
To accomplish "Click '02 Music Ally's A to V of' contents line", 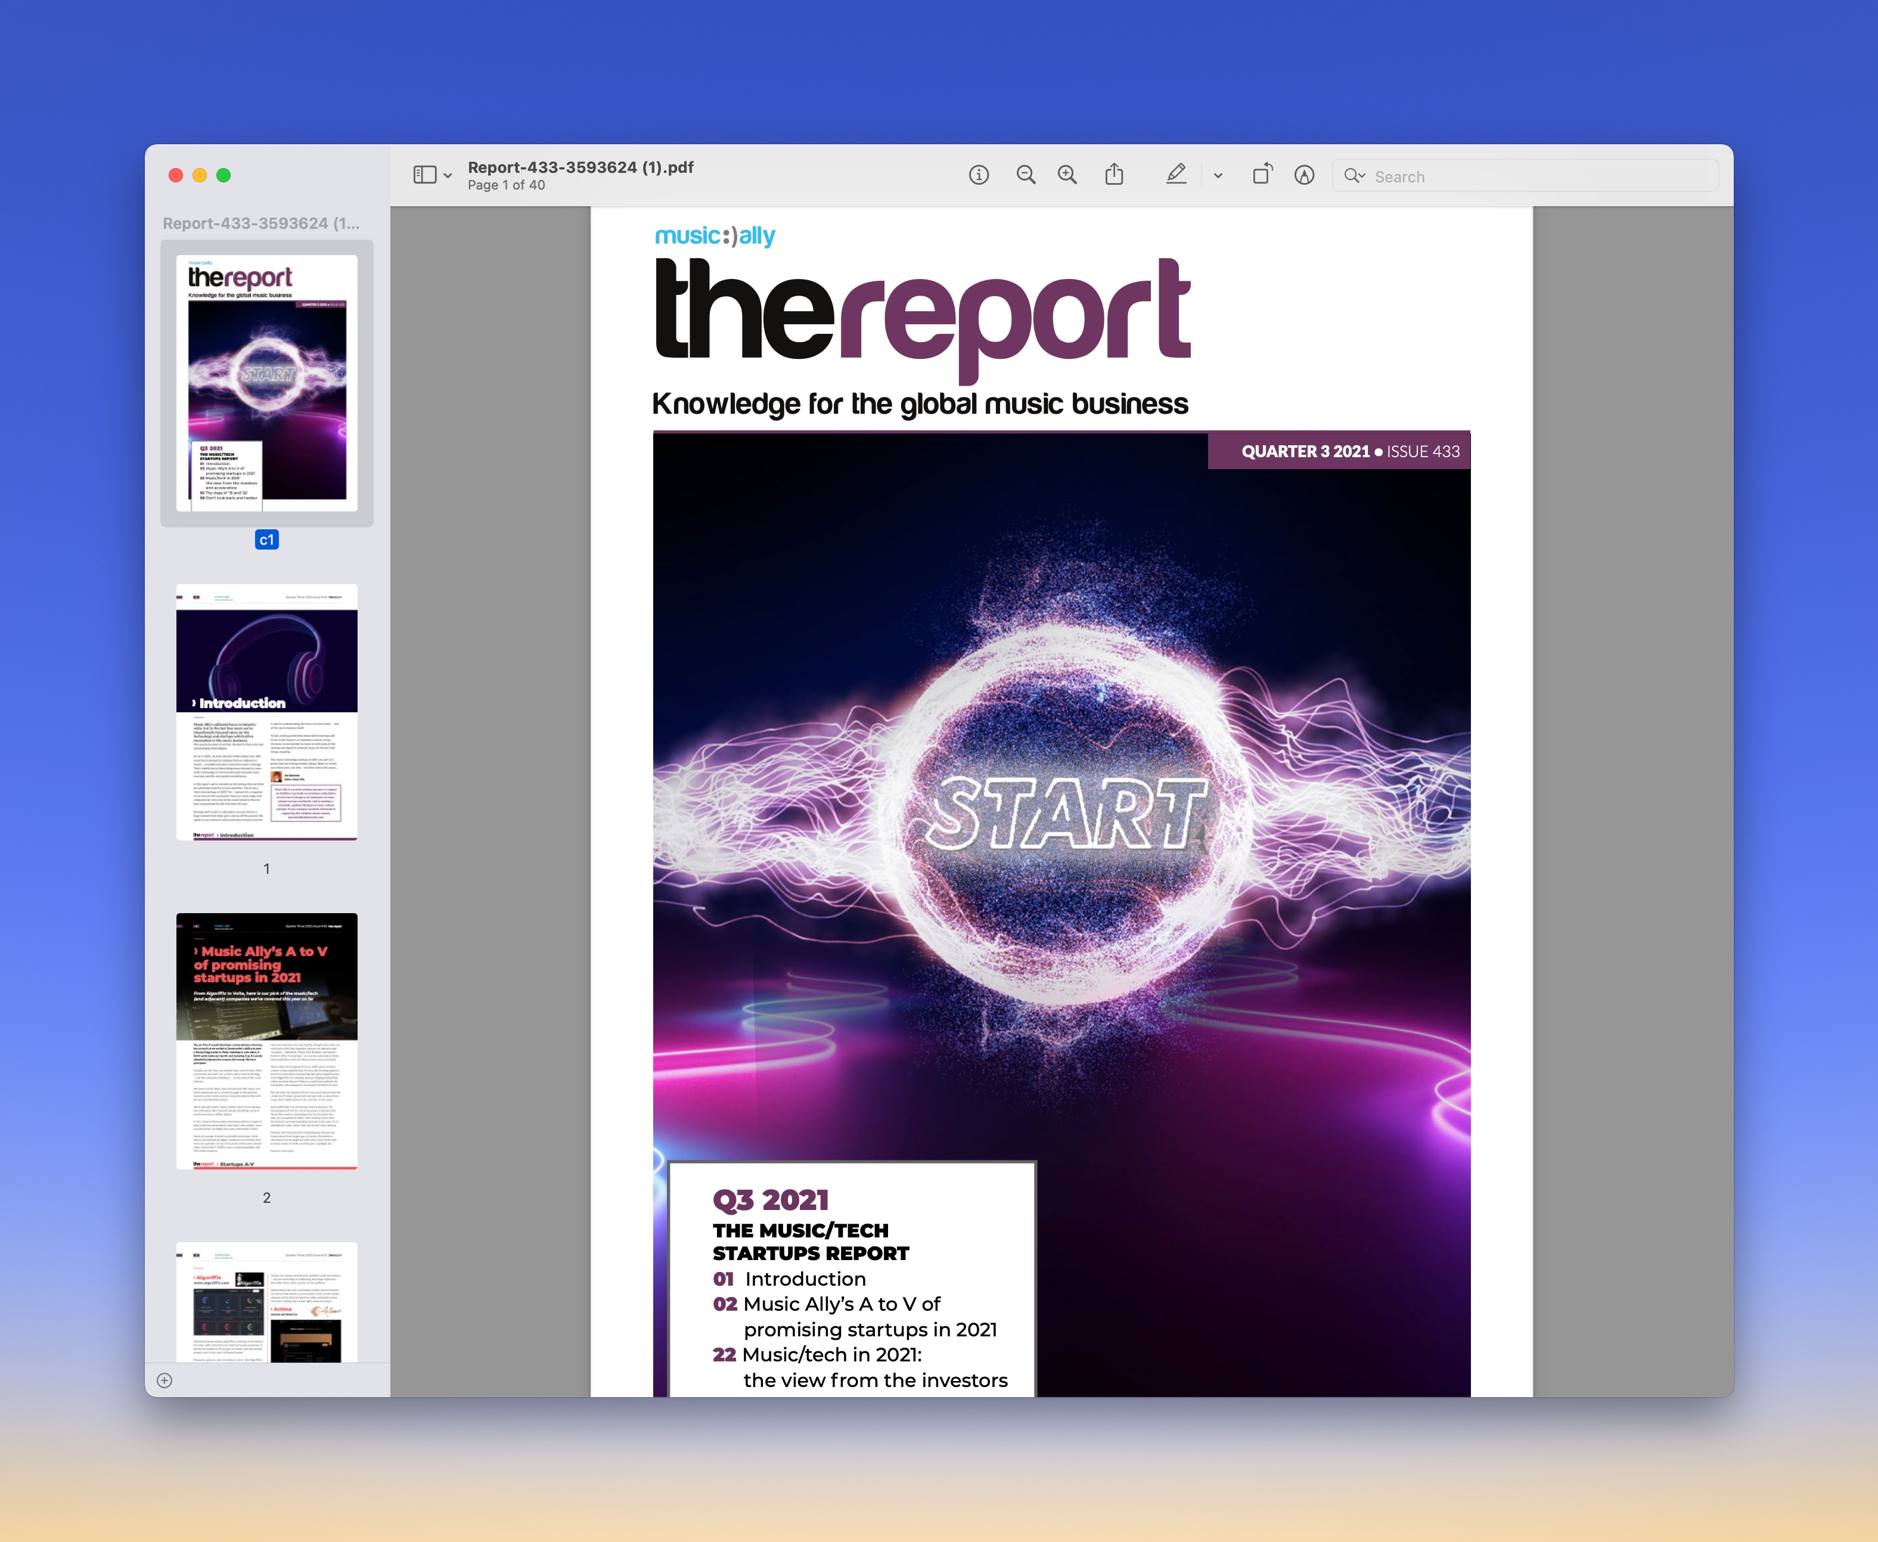I will pyautogui.click(x=827, y=1304).
